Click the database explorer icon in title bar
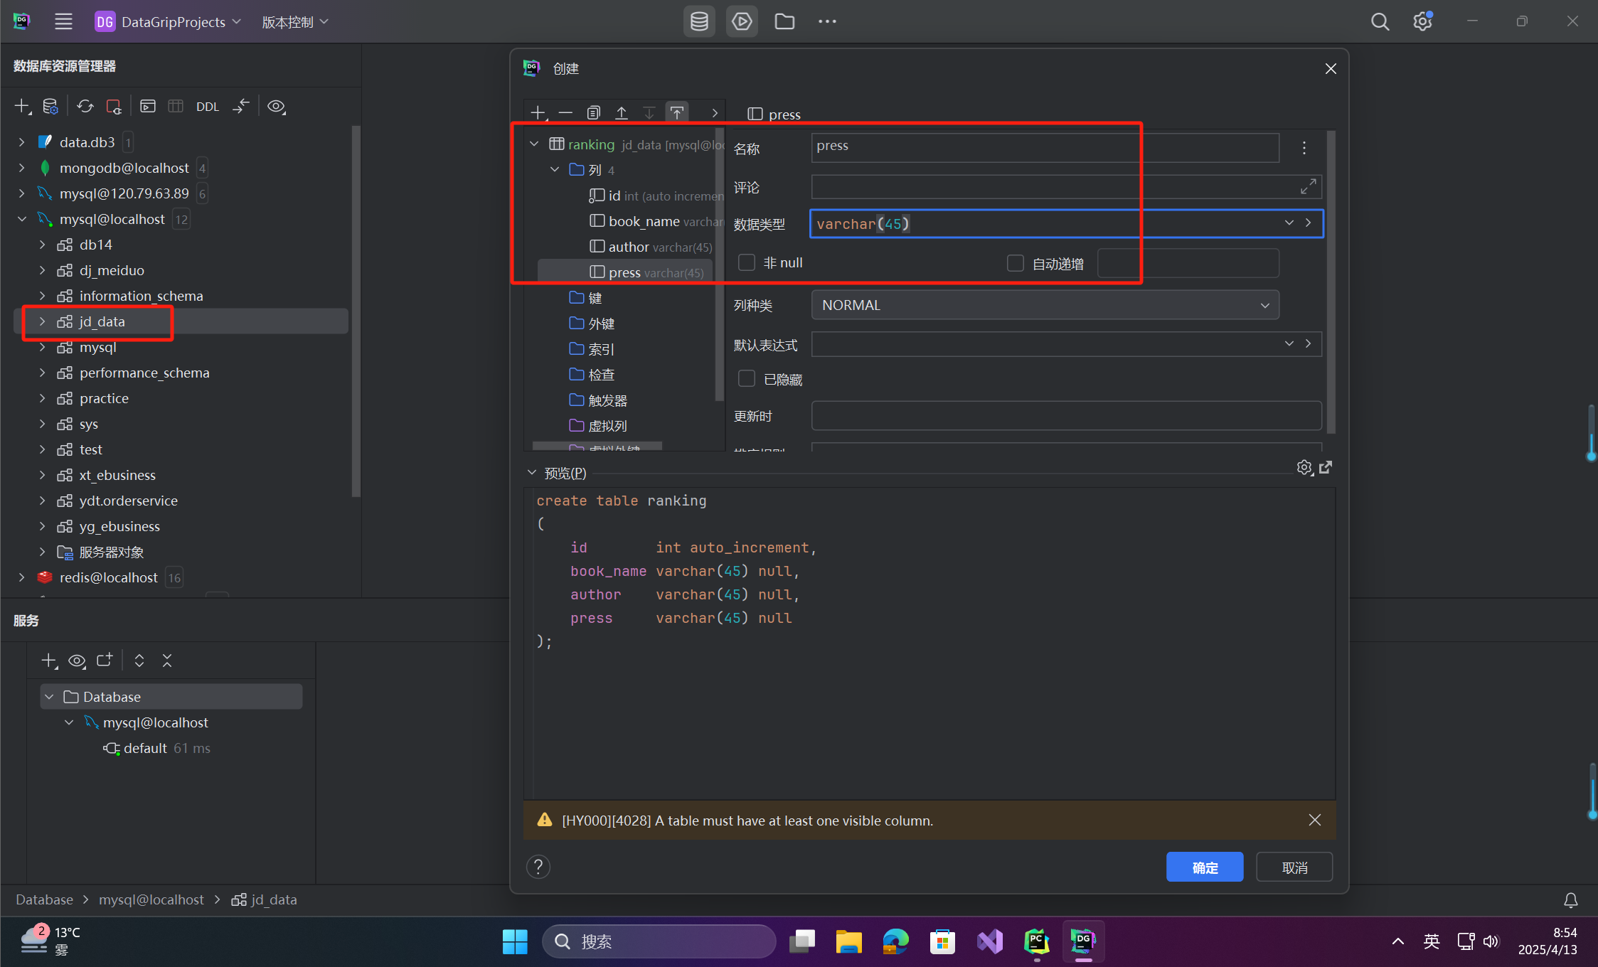 tap(699, 21)
